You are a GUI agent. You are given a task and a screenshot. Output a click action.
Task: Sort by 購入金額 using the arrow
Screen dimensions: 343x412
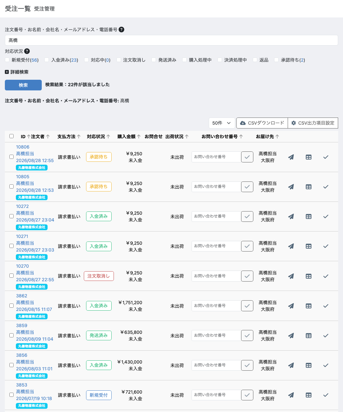[138, 137]
